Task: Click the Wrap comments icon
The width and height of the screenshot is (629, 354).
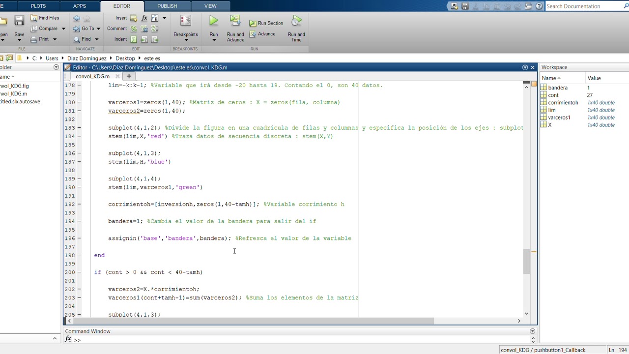Action: (154, 29)
